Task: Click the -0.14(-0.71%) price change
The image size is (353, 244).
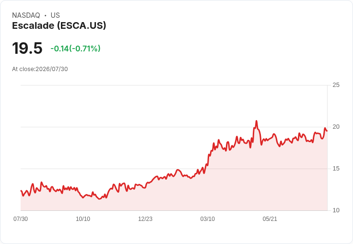Action: 75,49
